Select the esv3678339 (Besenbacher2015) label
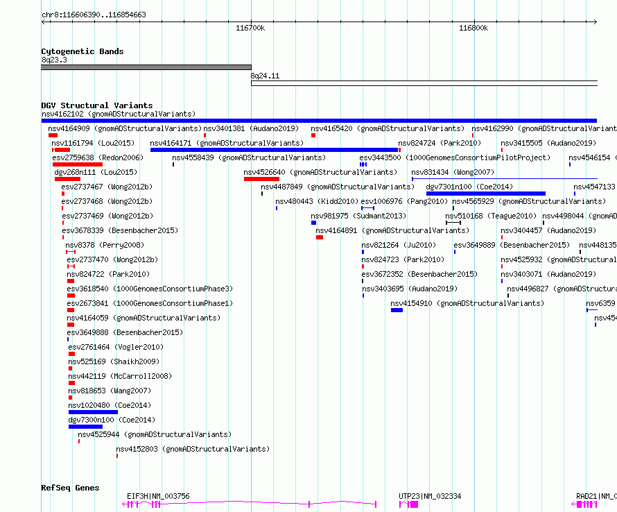 coord(120,230)
